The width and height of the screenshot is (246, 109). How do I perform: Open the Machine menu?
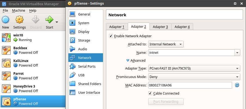19,11
